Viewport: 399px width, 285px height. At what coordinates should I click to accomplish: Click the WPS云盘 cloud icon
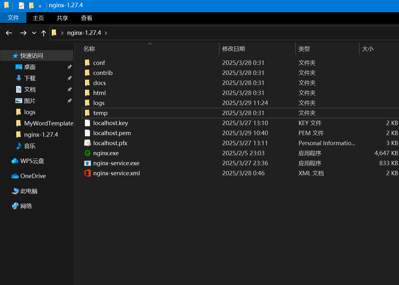(15, 161)
